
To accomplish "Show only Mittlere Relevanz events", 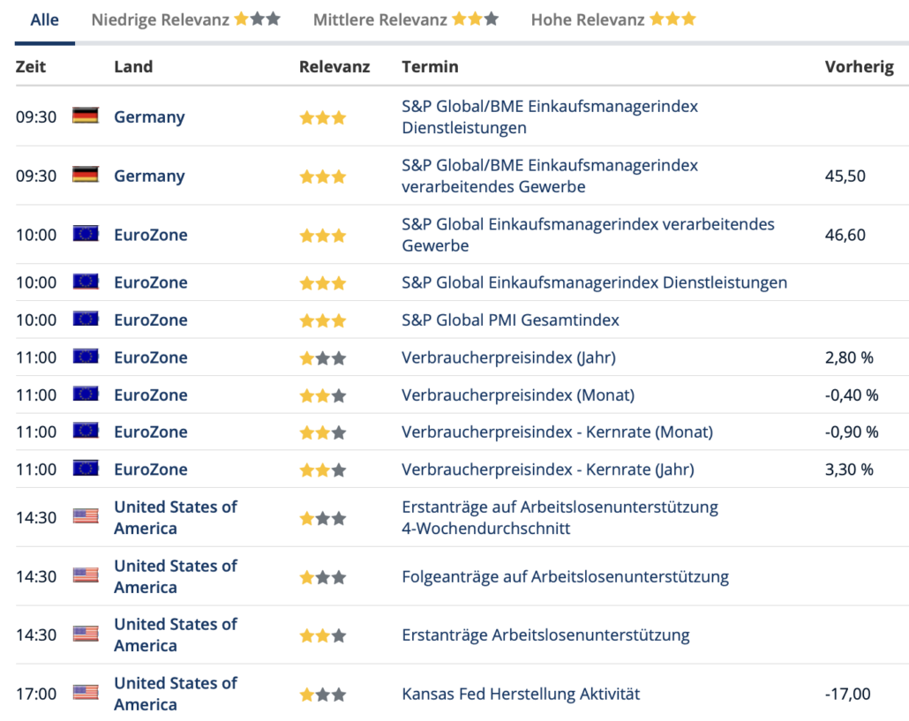I will click(x=405, y=19).
